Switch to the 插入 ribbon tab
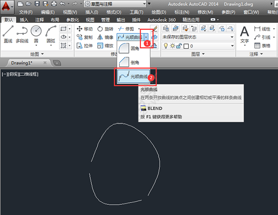The height and width of the screenshot is (215, 278). coord(24,20)
